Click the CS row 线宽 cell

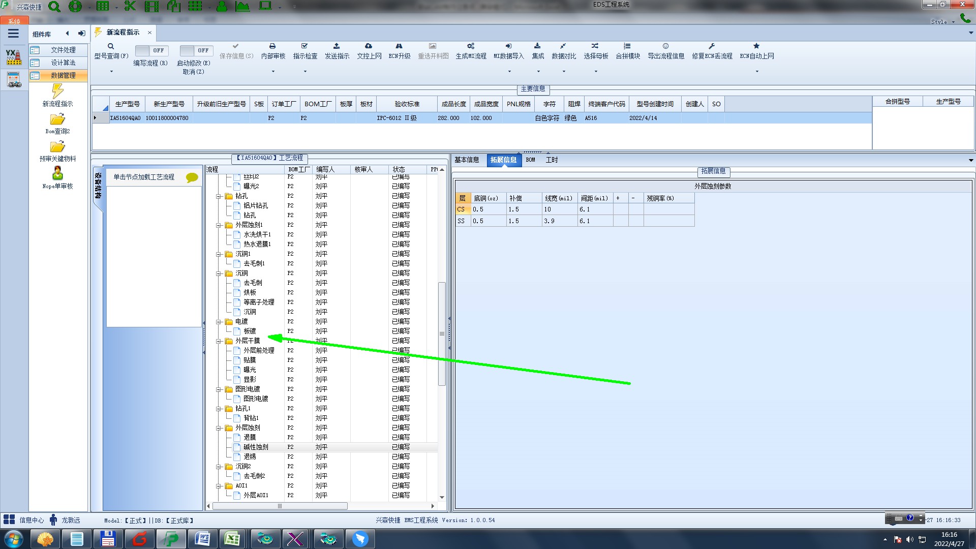click(x=559, y=209)
